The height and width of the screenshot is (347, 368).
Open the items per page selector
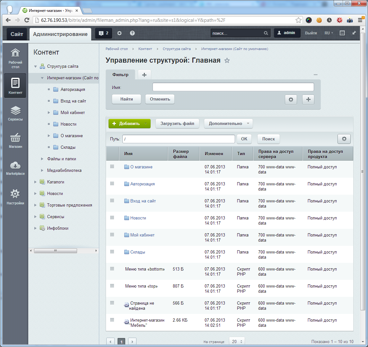(237, 342)
